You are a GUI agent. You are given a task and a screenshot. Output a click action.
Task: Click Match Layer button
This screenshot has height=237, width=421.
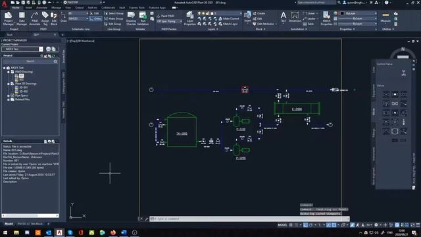point(228,24)
